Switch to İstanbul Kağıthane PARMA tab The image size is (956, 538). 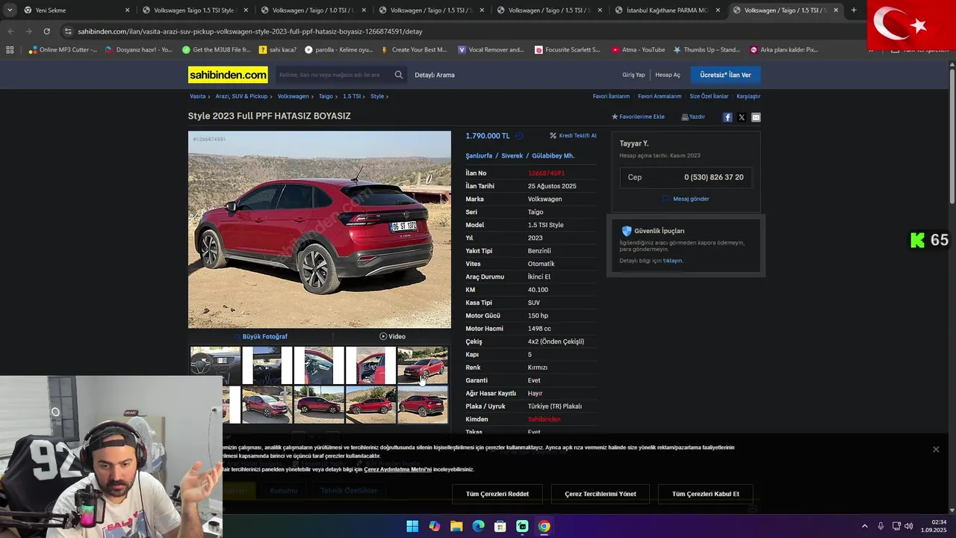pos(667,10)
